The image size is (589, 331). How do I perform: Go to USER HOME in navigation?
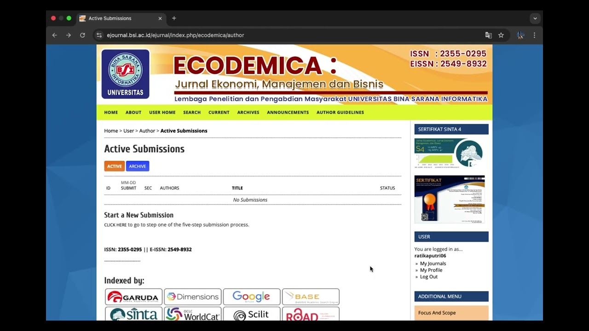click(162, 112)
